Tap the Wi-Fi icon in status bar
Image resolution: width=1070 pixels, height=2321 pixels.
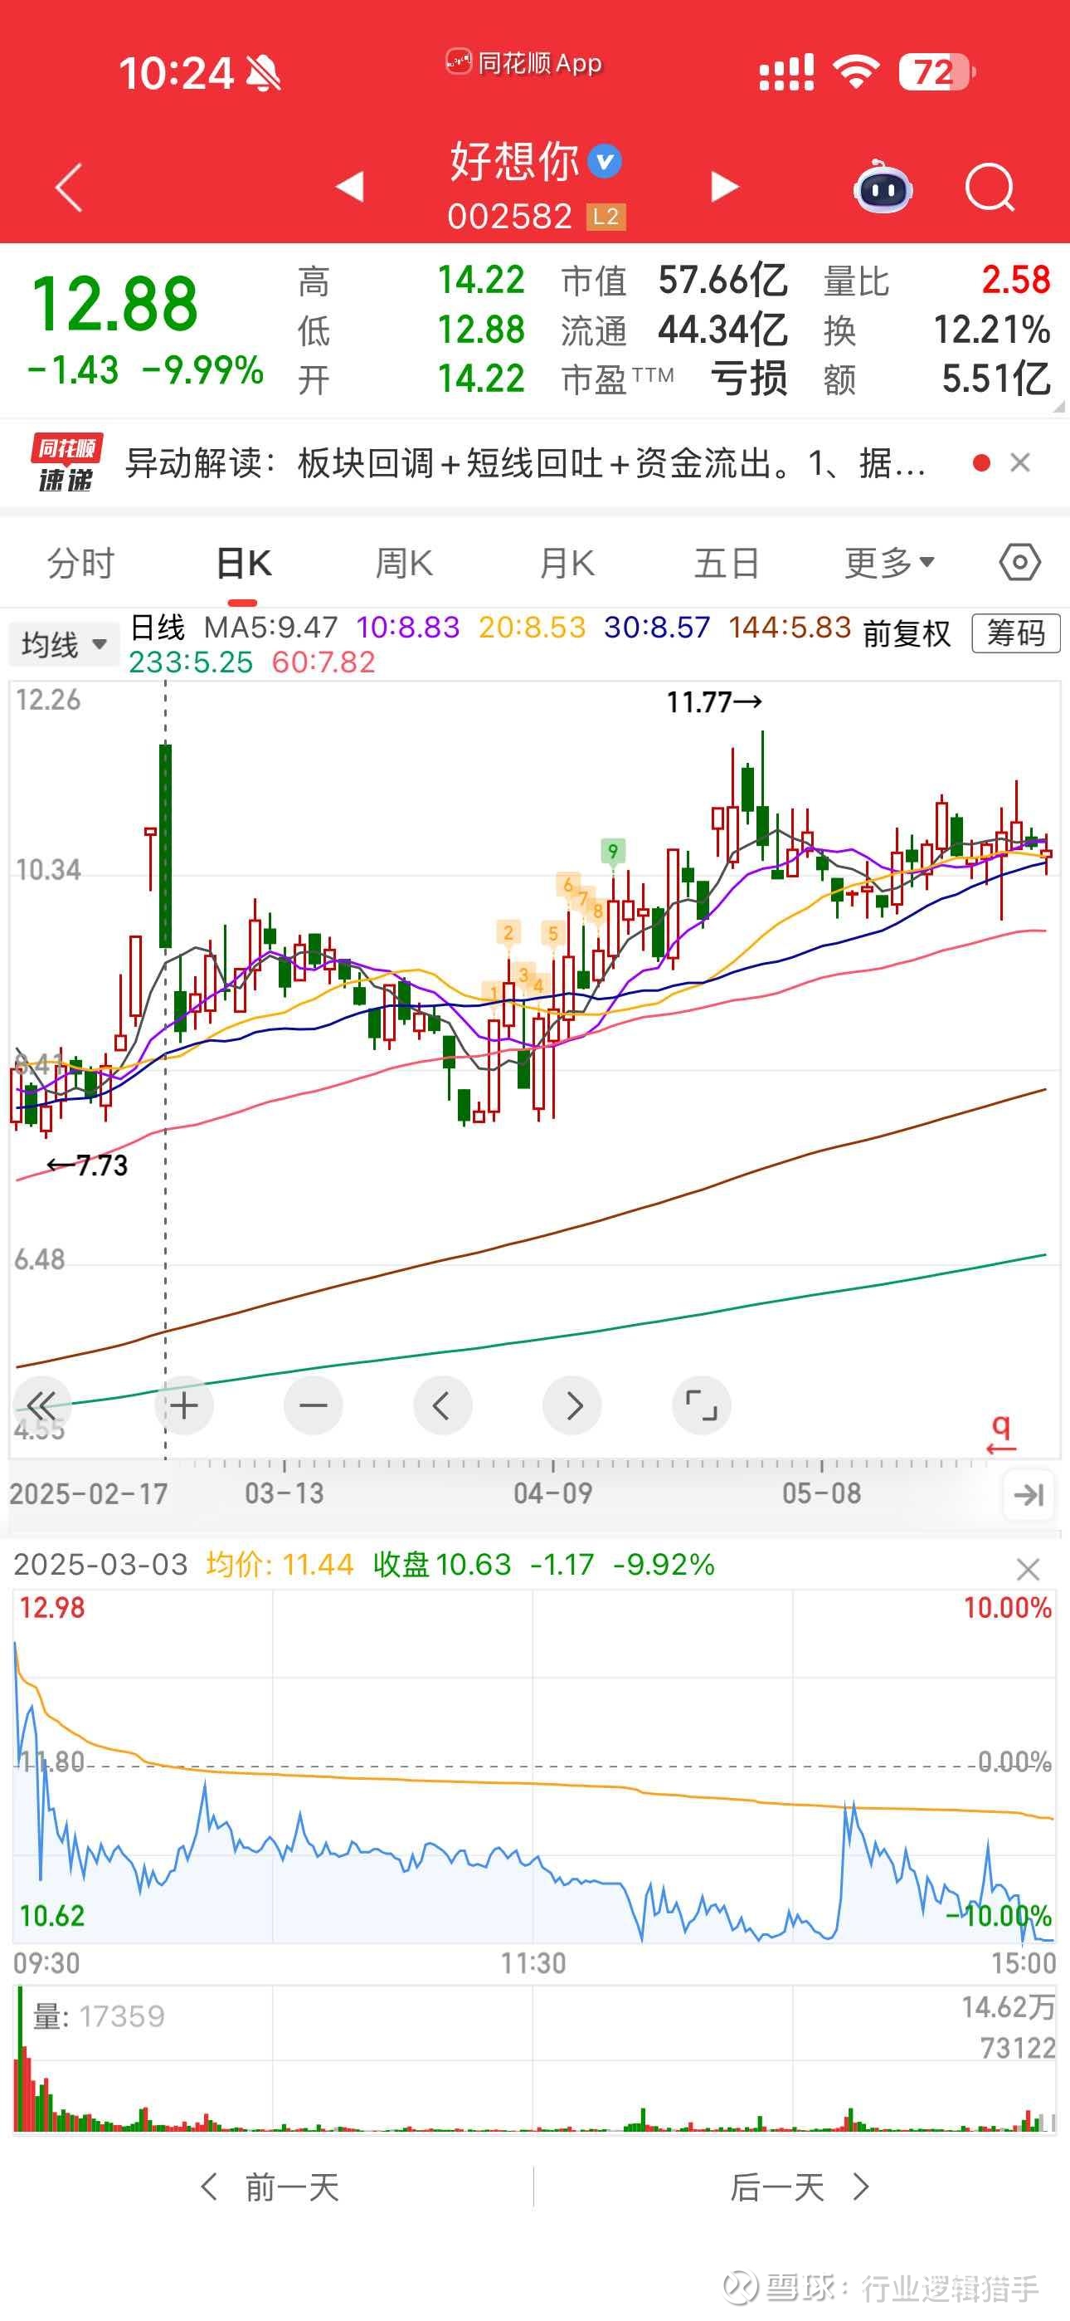point(856,72)
